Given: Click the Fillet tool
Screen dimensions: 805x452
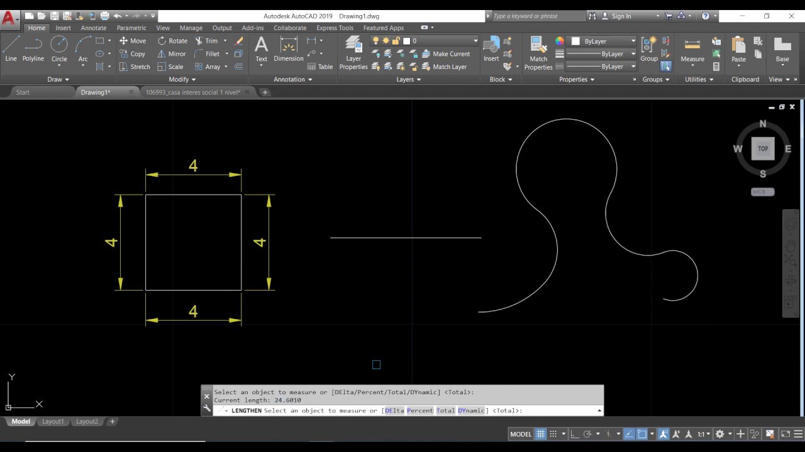Looking at the screenshot, I should 207,54.
